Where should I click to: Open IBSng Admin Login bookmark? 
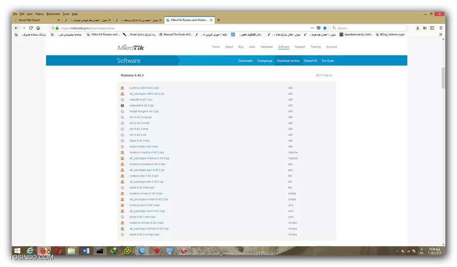(x=390, y=34)
